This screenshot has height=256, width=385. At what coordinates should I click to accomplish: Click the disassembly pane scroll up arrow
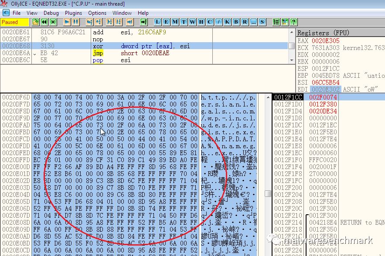point(291,32)
